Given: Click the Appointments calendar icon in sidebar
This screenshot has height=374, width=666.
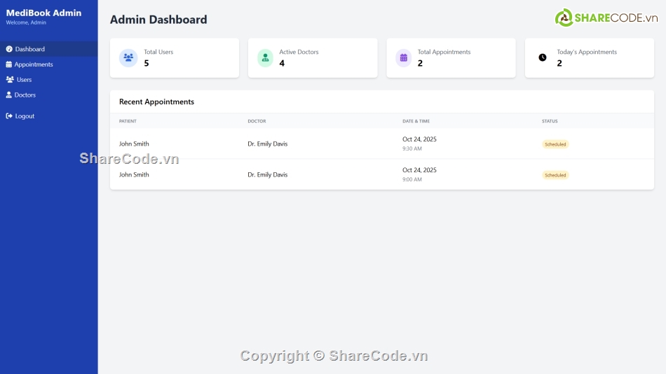Looking at the screenshot, I should [9, 64].
